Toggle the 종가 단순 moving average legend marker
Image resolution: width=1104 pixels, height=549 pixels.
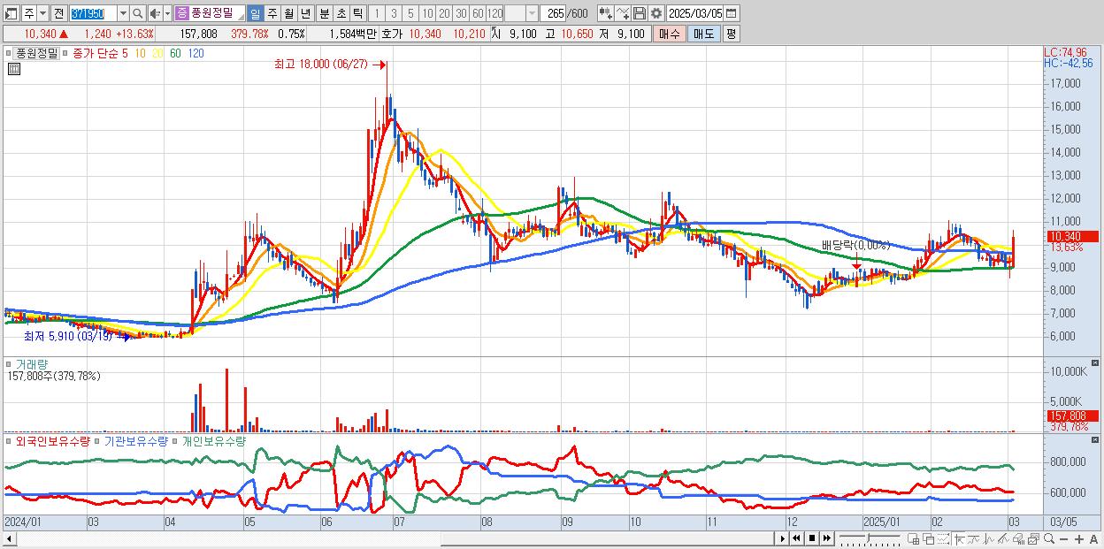click(x=65, y=53)
